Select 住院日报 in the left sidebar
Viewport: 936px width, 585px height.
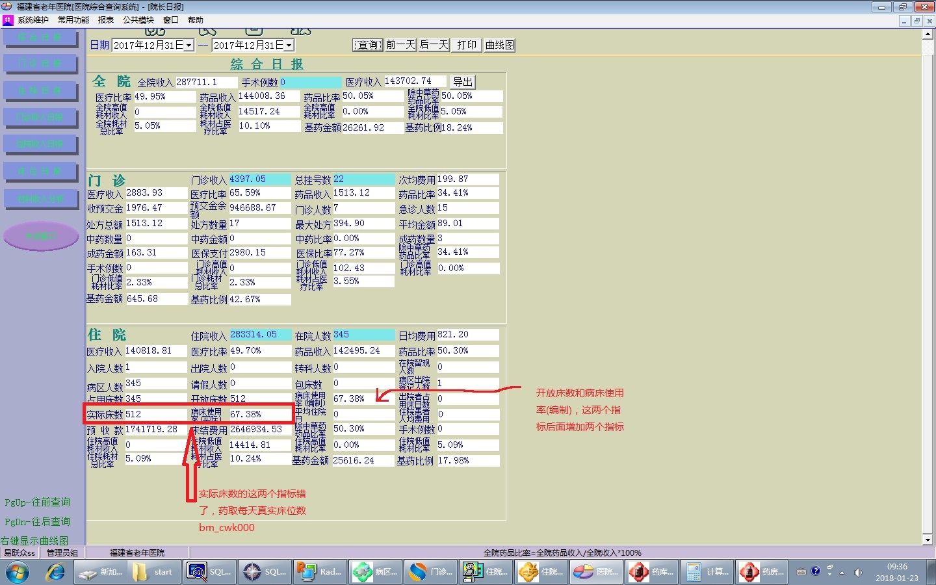[40, 90]
